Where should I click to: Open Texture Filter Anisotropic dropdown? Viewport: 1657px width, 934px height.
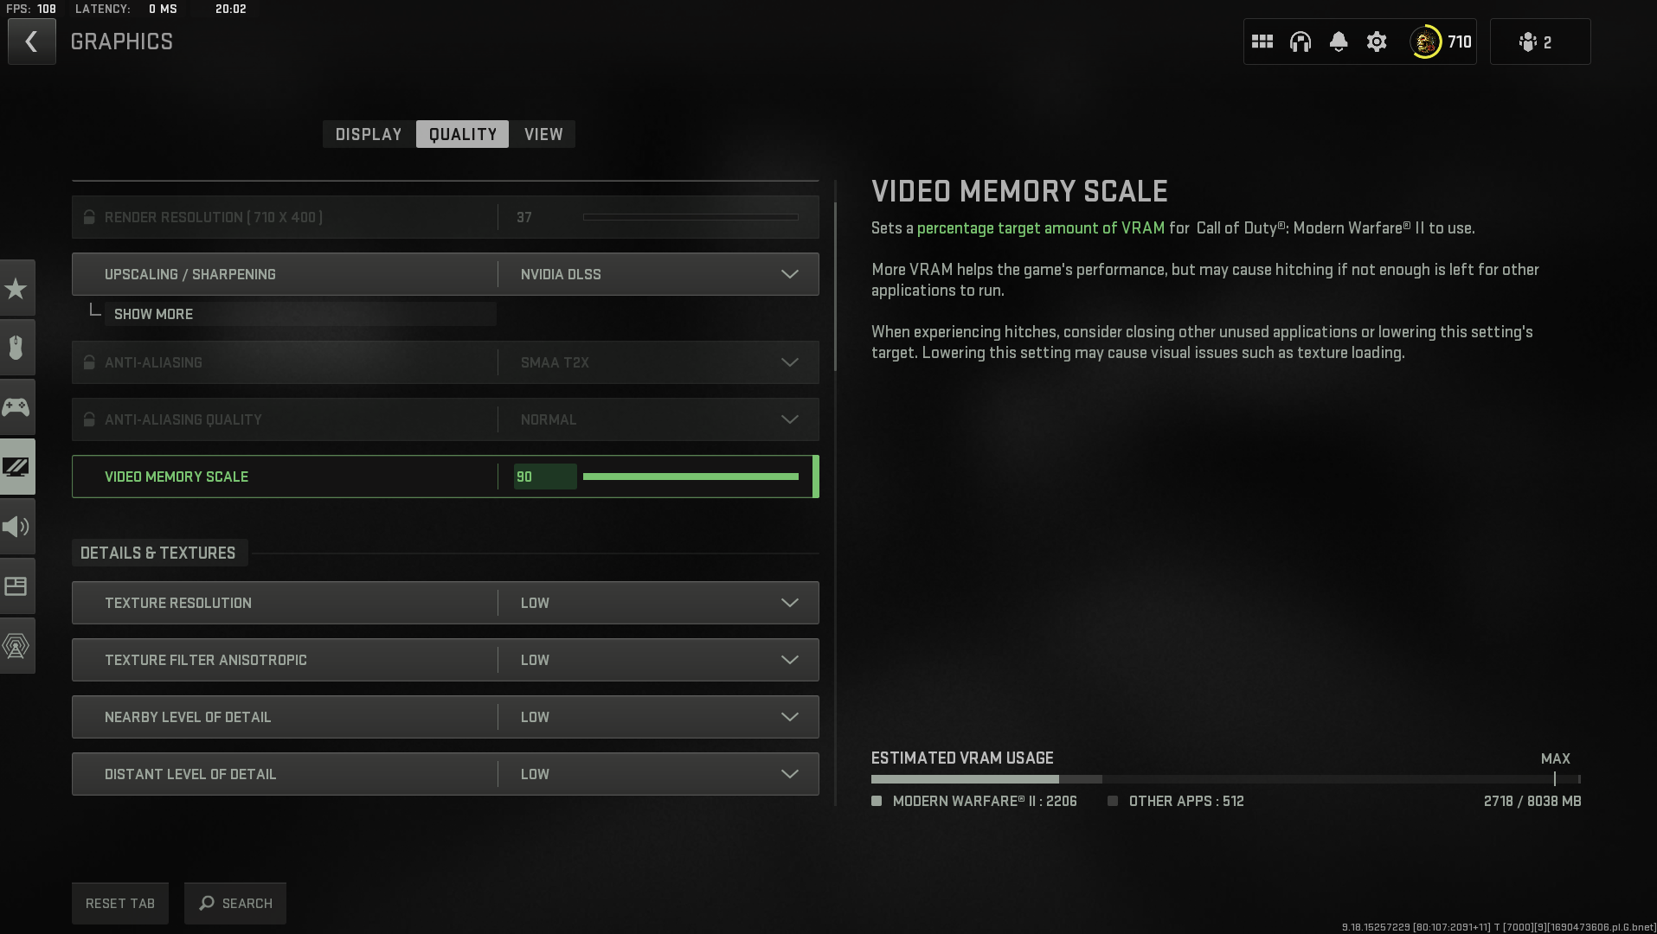pyautogui.click(x=446, y=660)
